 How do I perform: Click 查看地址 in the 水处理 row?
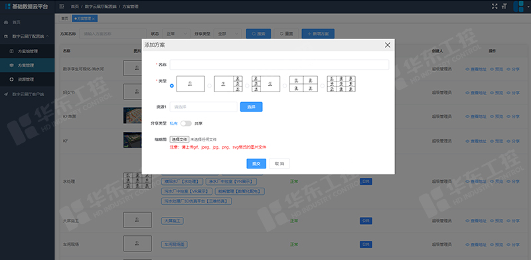(x=476, y=182)
